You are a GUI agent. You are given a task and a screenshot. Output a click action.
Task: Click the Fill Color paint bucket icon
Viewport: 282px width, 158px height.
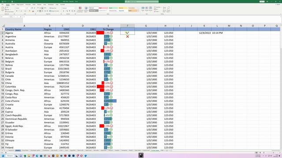pyautogui.click(x=30, y=11)
